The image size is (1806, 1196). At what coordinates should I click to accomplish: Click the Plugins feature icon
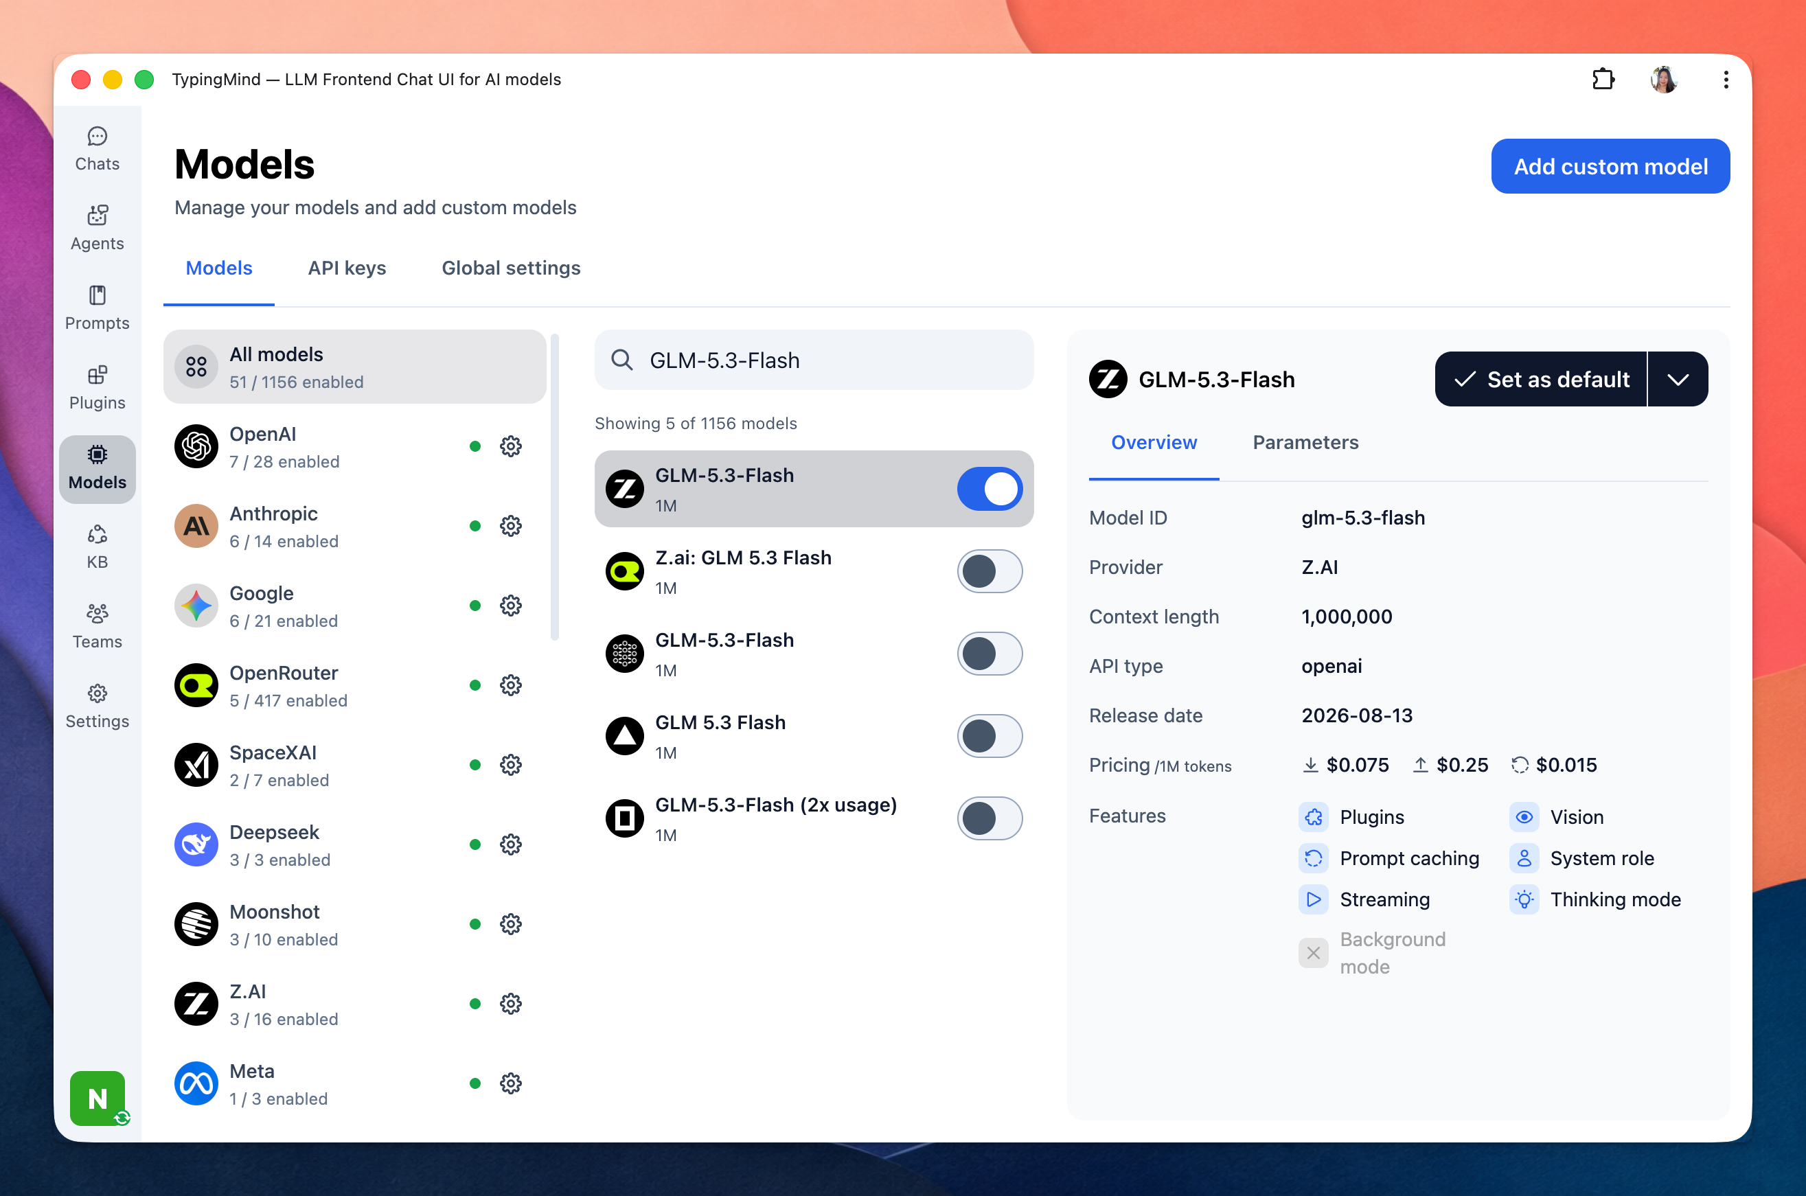tap(1314, 817)
